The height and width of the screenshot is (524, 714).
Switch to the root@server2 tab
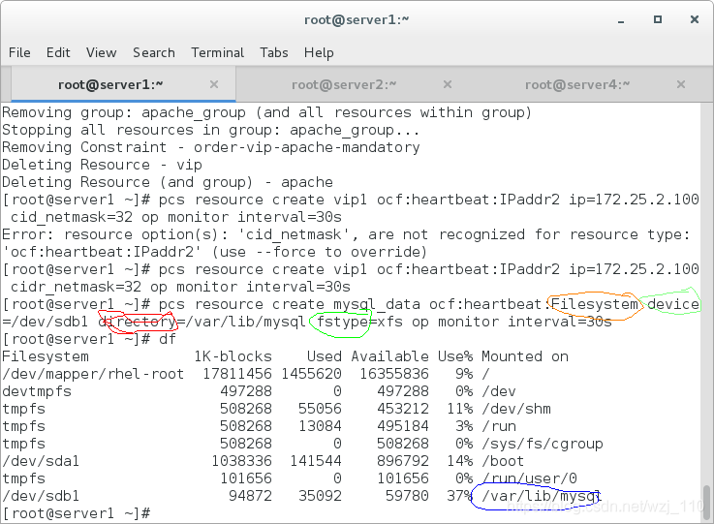[x=344, y=84]
